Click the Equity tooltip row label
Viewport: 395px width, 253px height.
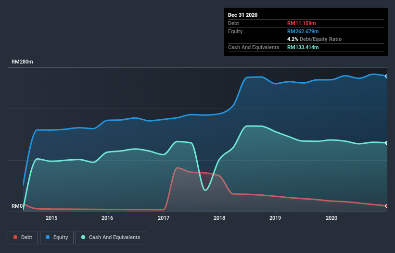[x=235, y=31]
